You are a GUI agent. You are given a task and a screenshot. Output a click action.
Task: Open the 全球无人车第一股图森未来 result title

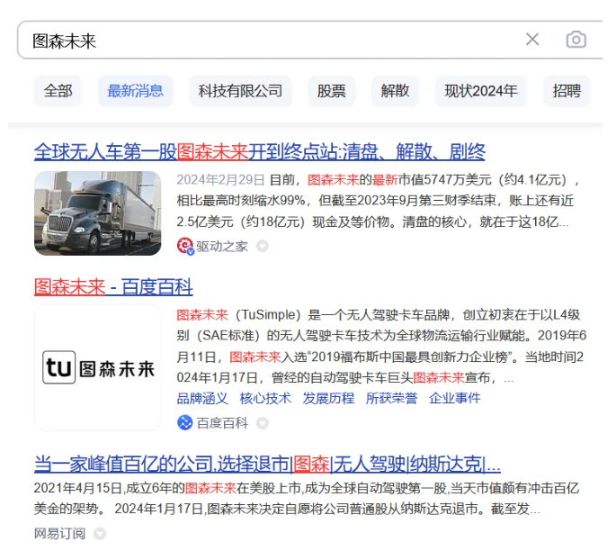(260, 152)
